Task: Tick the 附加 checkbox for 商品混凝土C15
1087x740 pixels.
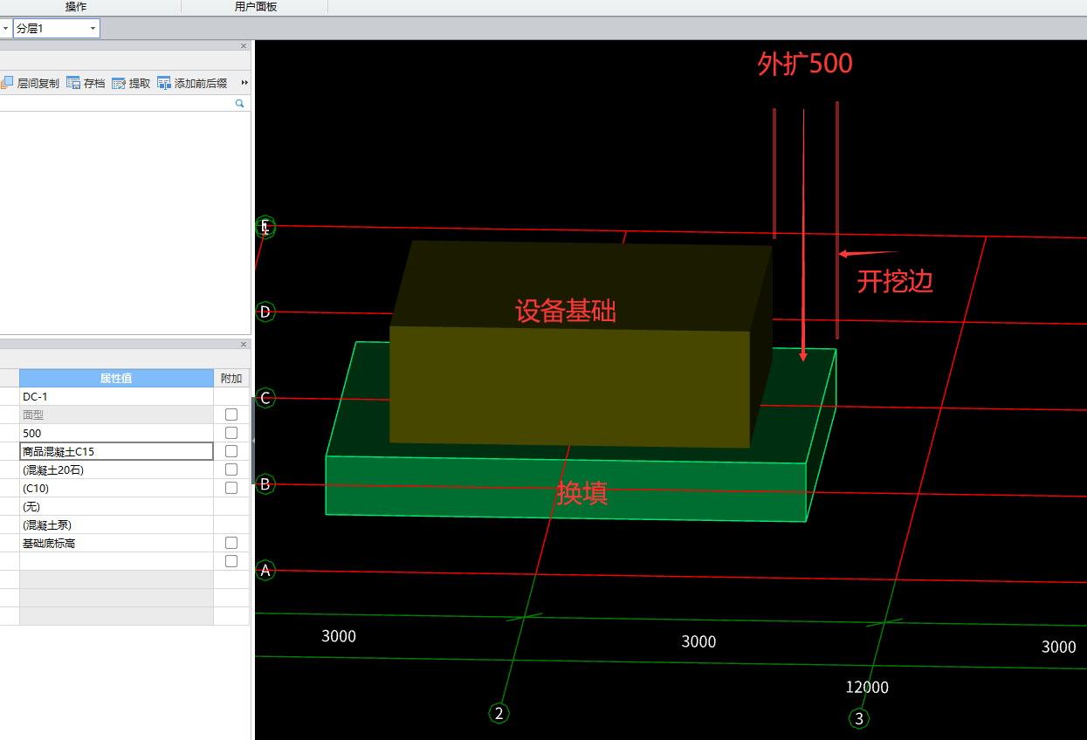Action: 231,451
